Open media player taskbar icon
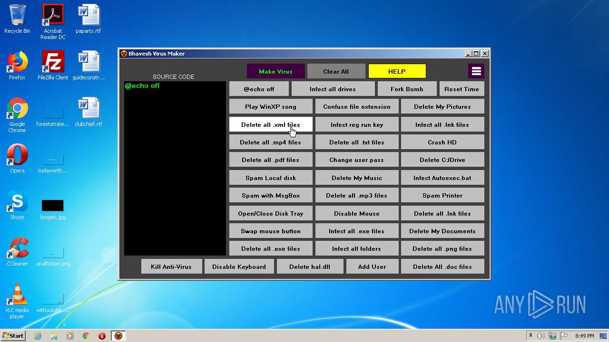The height and width of the screenshot is (342, 609). tap(70, 336)
